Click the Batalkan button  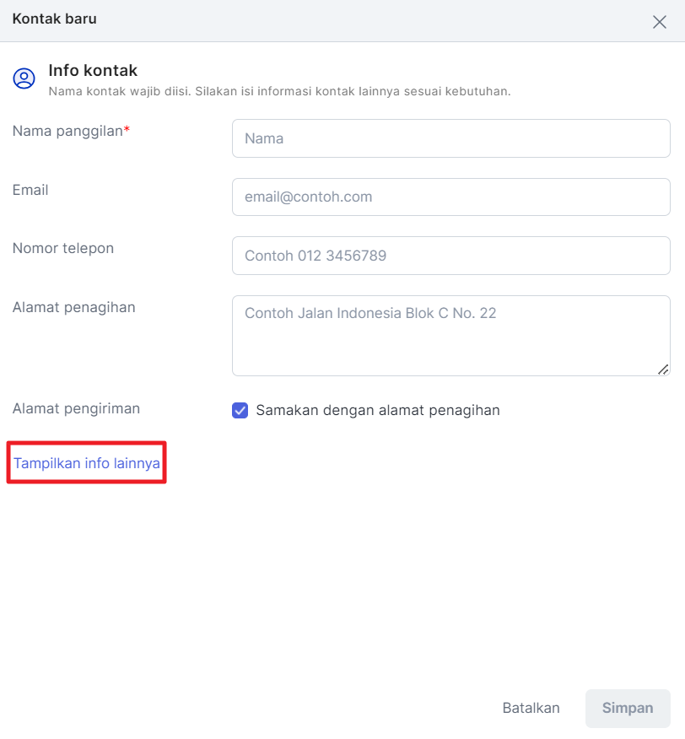pyautogui.click(x=531, y=708)
